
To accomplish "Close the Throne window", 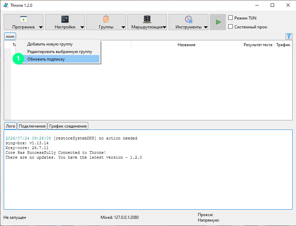I will (x=288, y=5).
